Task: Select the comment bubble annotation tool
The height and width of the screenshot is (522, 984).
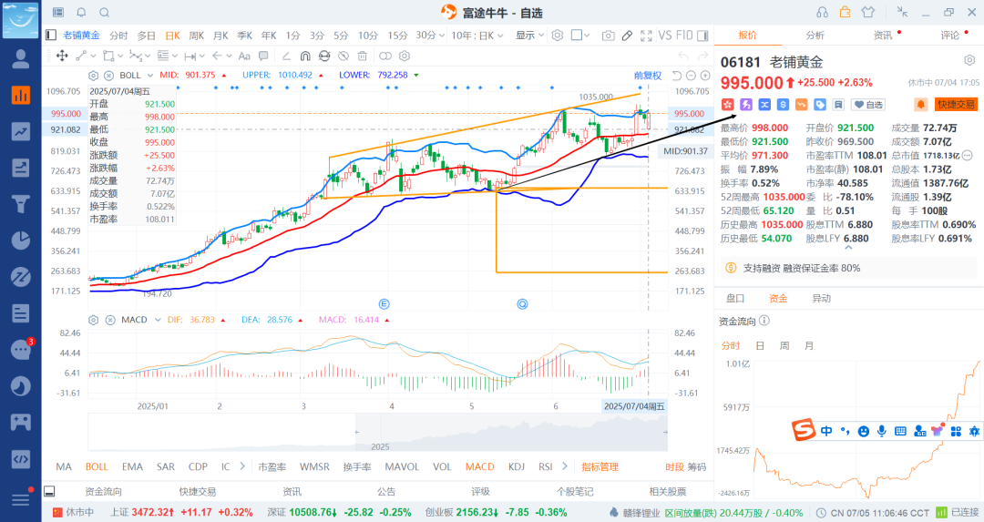Action: 263,56
